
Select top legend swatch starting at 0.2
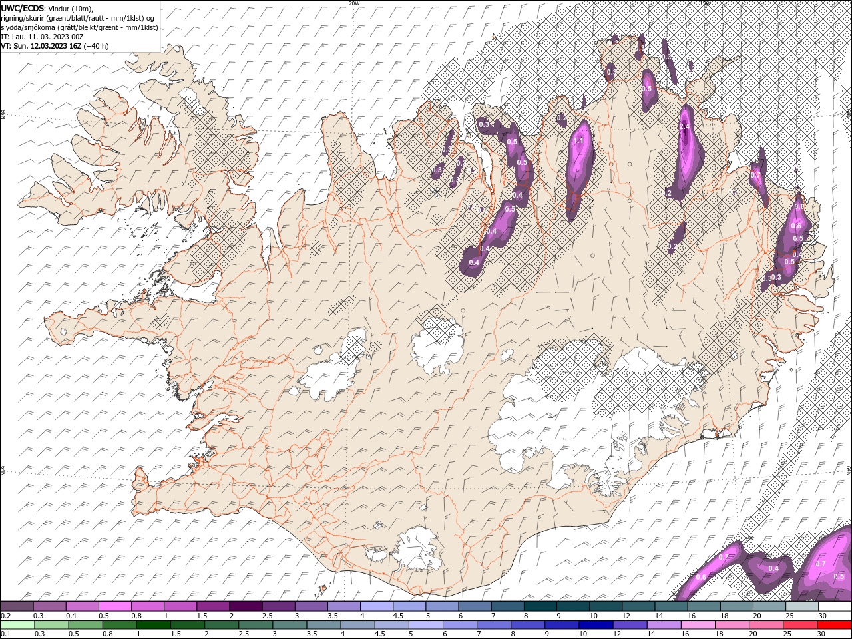(17, 606)
